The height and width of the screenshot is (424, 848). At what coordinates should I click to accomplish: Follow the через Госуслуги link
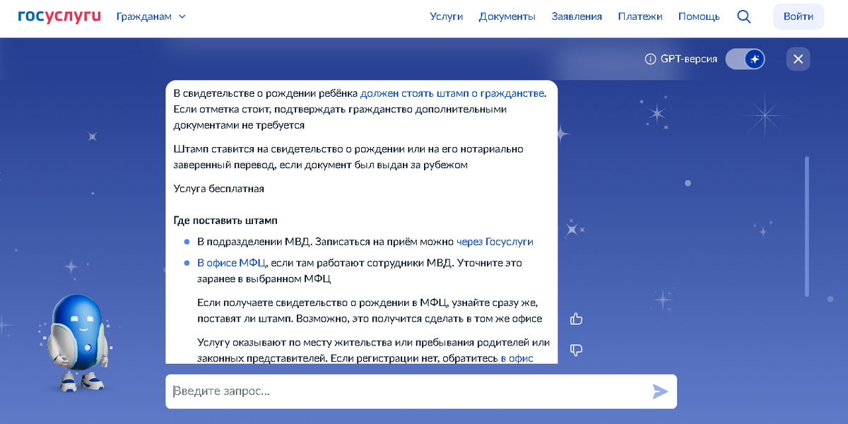coord(495,242)
